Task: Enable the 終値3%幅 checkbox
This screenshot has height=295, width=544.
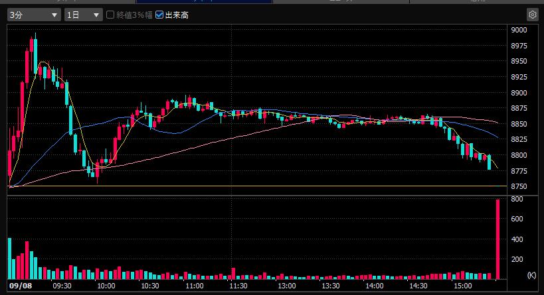Action: tap(110, 15)
